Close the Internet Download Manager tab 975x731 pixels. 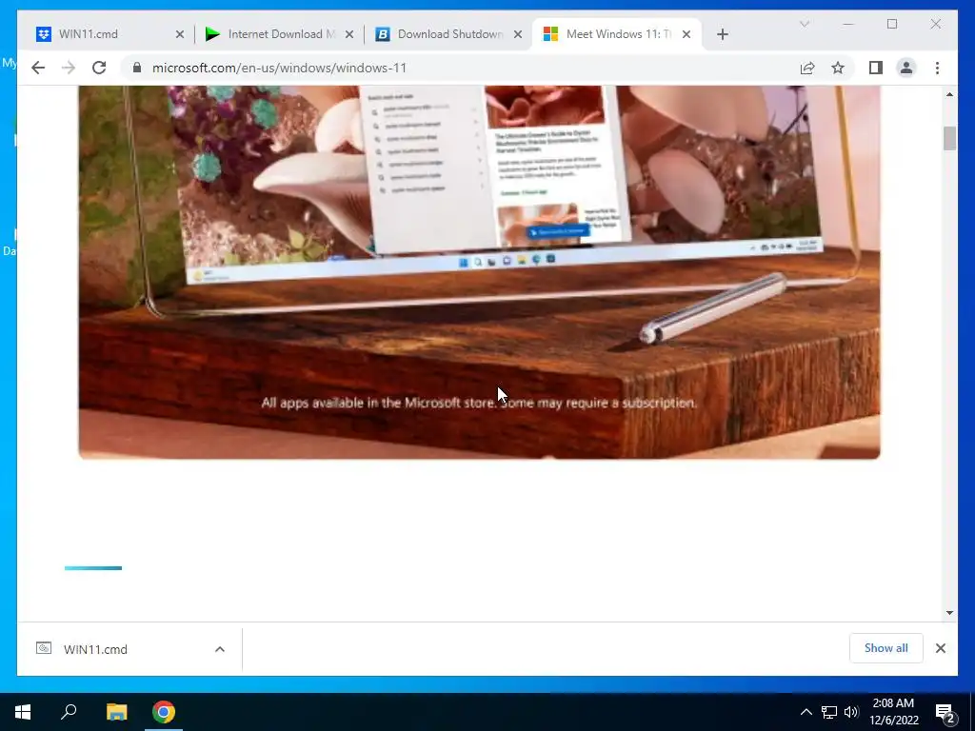point(349,34)
